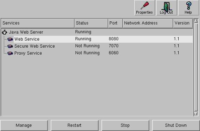Click the port value 7070
Screen dimensions: 200x131
pyautogui.click(x=114, y=46)
